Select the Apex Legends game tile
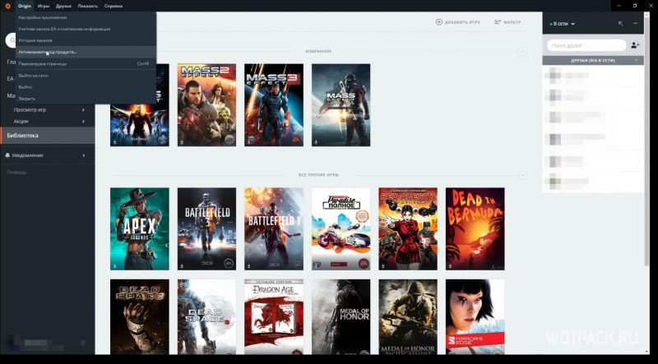This screenshot has width=658, height=364. [x=140, y=229]
